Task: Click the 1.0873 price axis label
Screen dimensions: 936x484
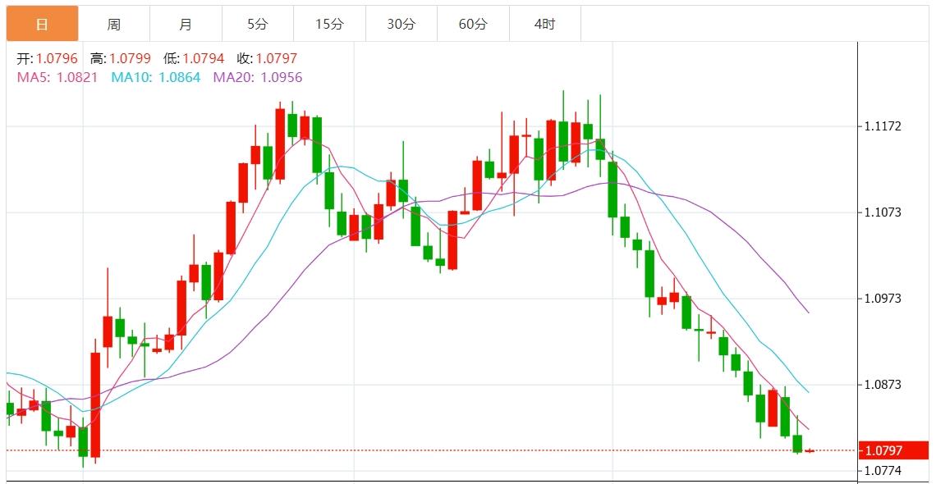Action: point(883,385)
